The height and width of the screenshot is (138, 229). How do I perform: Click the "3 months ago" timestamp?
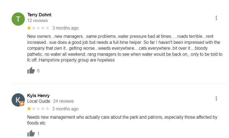pos(65,28)
